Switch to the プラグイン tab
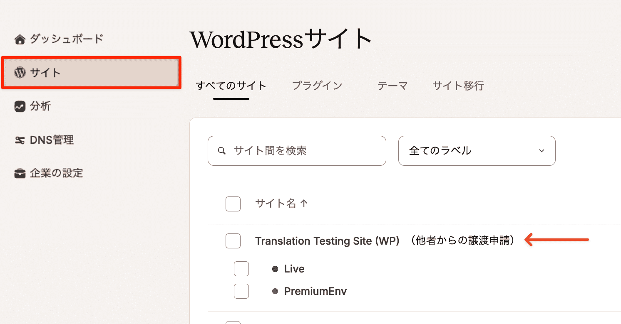 pyautogui.click(x=317, y=86)
